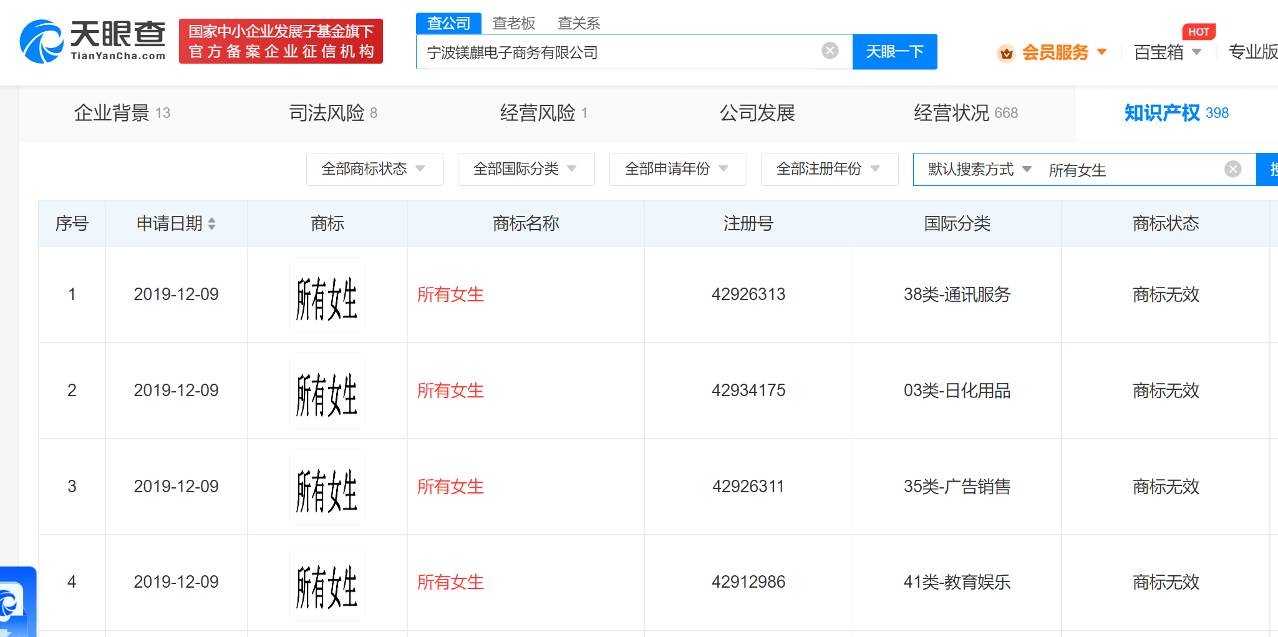Open trademark image in row 3
The width and height of the screenshot is (1278, 637).
[327, 487]
